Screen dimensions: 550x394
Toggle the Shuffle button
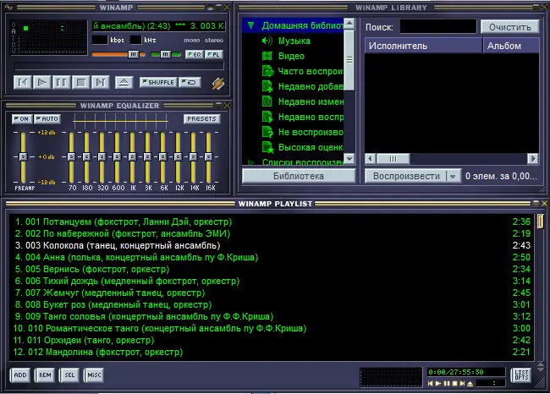pyautogui.click(x=158, y=82)
